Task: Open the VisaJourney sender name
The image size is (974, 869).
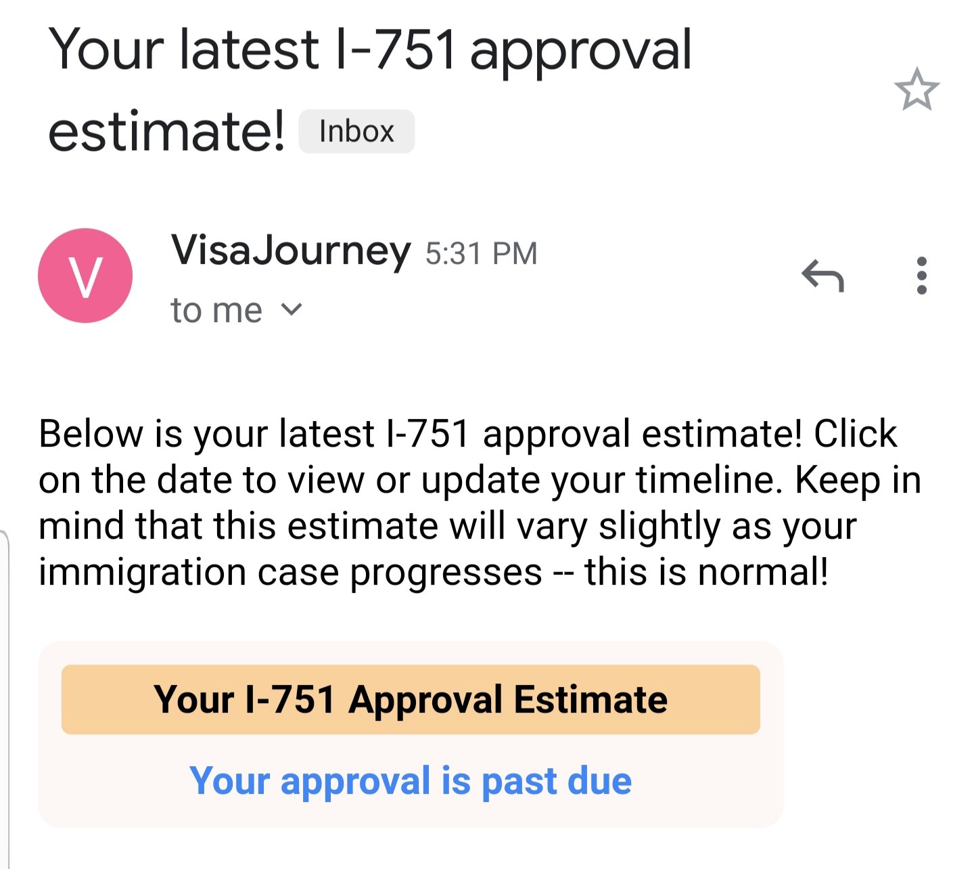Action: click(x=291, y=250)
